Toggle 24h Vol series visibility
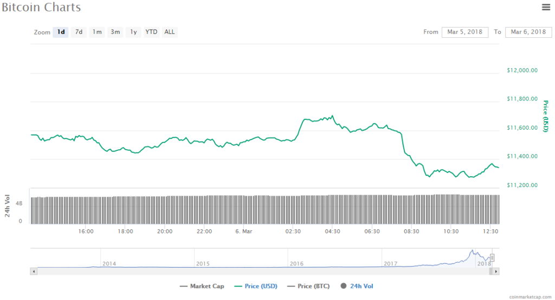555x300 pixels. pyautogui.click(x=357, y=286)
